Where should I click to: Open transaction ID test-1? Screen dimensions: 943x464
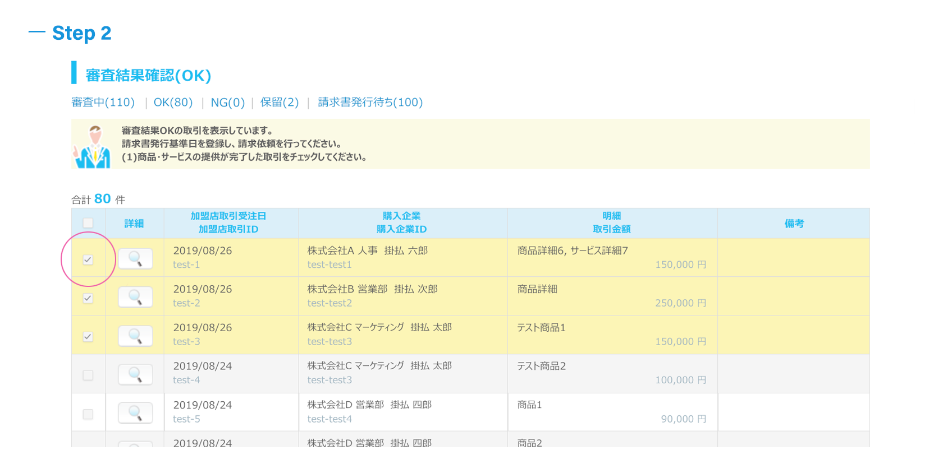[x=186, y=265]
